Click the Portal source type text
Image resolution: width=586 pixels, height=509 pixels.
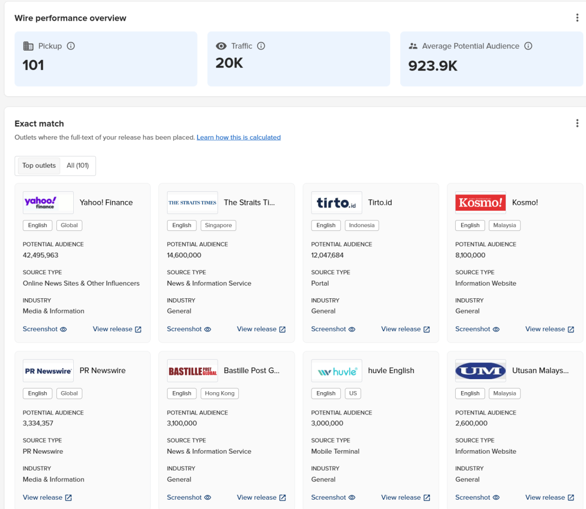point(320,284)
